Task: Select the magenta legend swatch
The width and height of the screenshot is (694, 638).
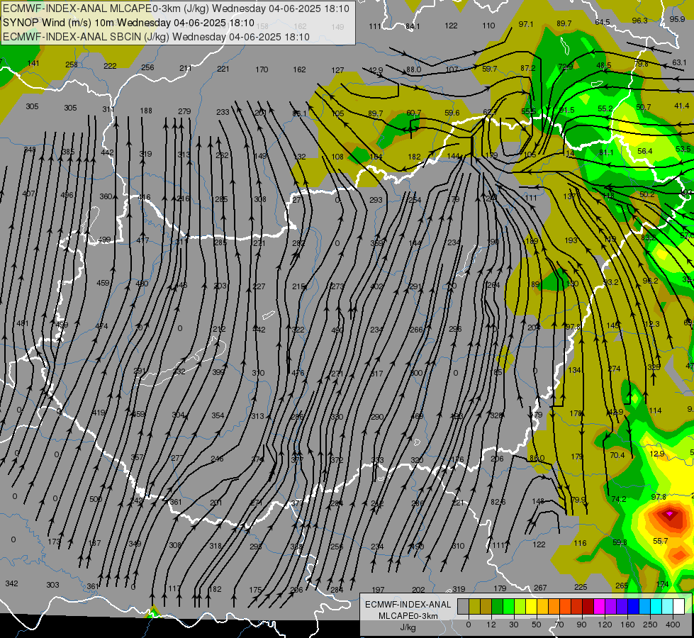Action: [599, 606]
